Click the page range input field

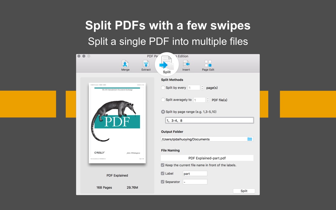[x=209, y=120]
